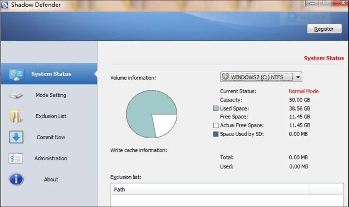Click the Used Space color swatch

coord(216,108)
